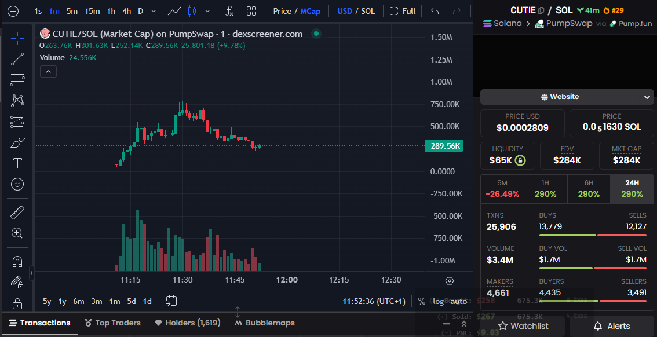Set timeframe to 15m
This screenshot has width=657, height=337.
pyautogui.click(x=92, y=12)
